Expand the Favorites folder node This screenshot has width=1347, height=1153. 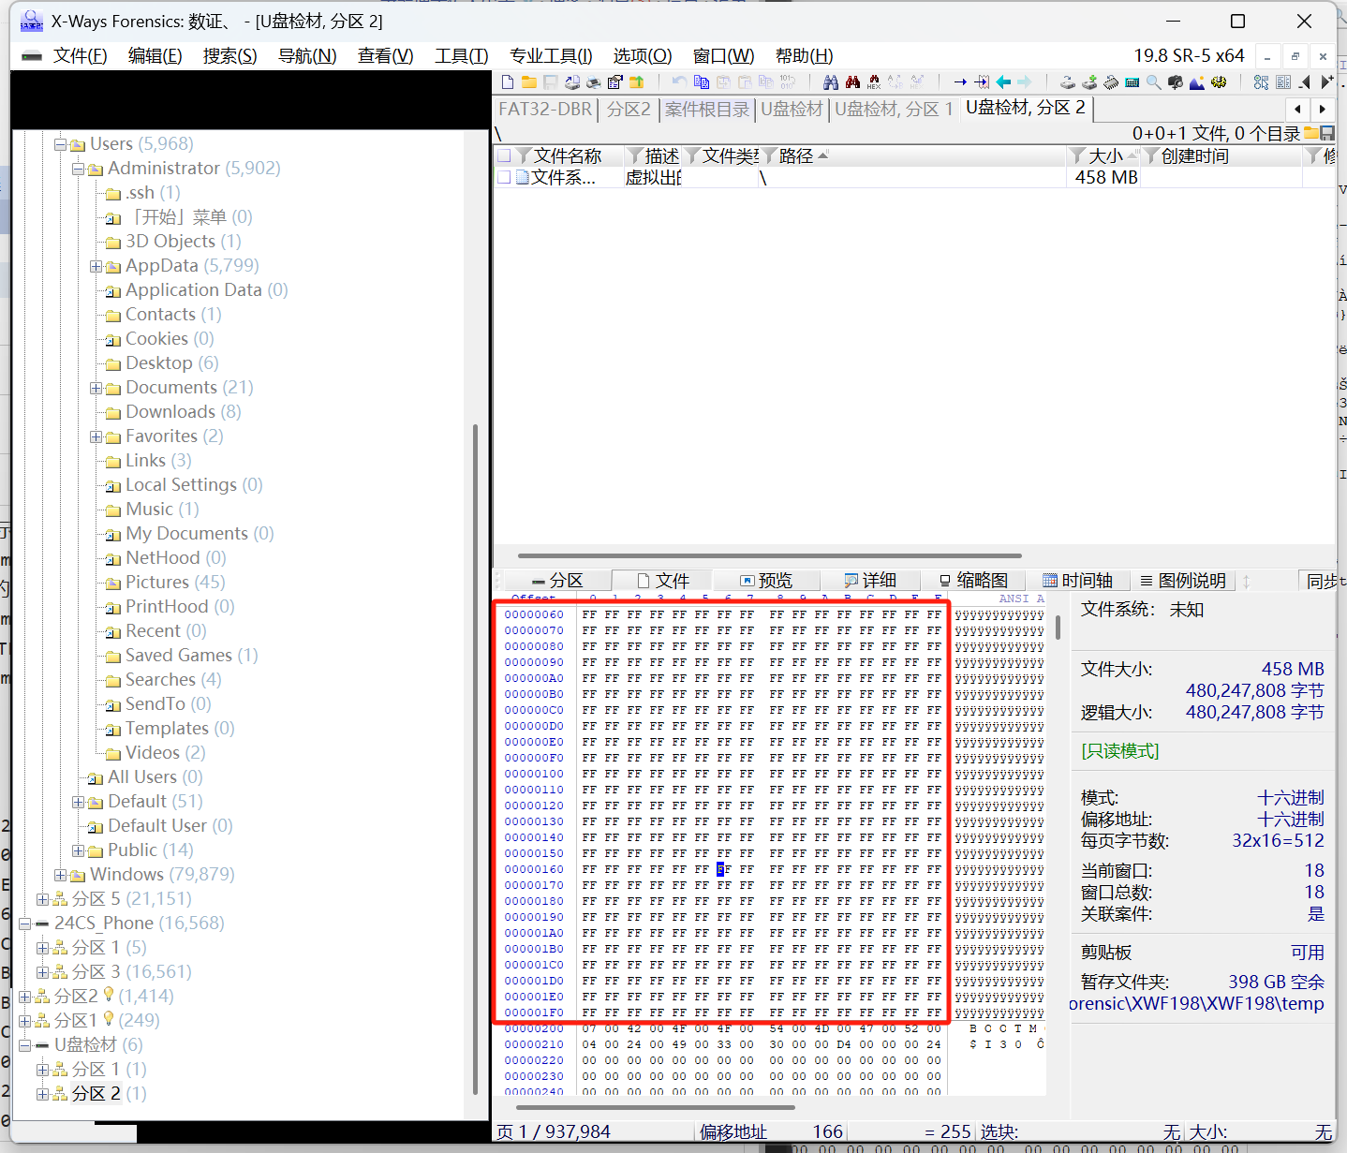click(x=96, y=436)
